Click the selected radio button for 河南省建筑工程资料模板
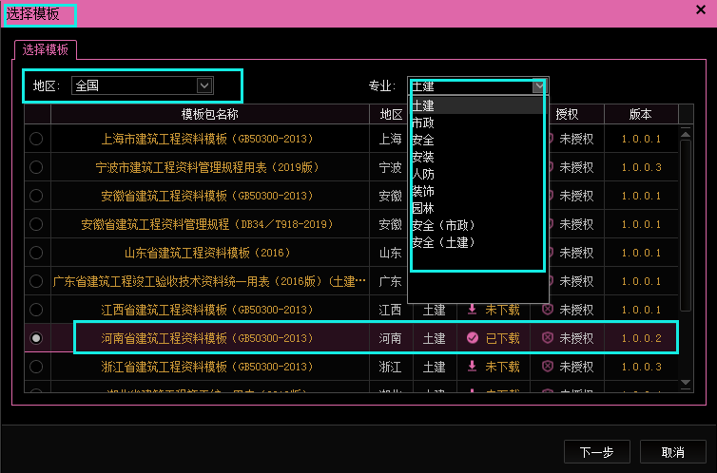Screen dimensions: 717x473 tap(36, 338)
